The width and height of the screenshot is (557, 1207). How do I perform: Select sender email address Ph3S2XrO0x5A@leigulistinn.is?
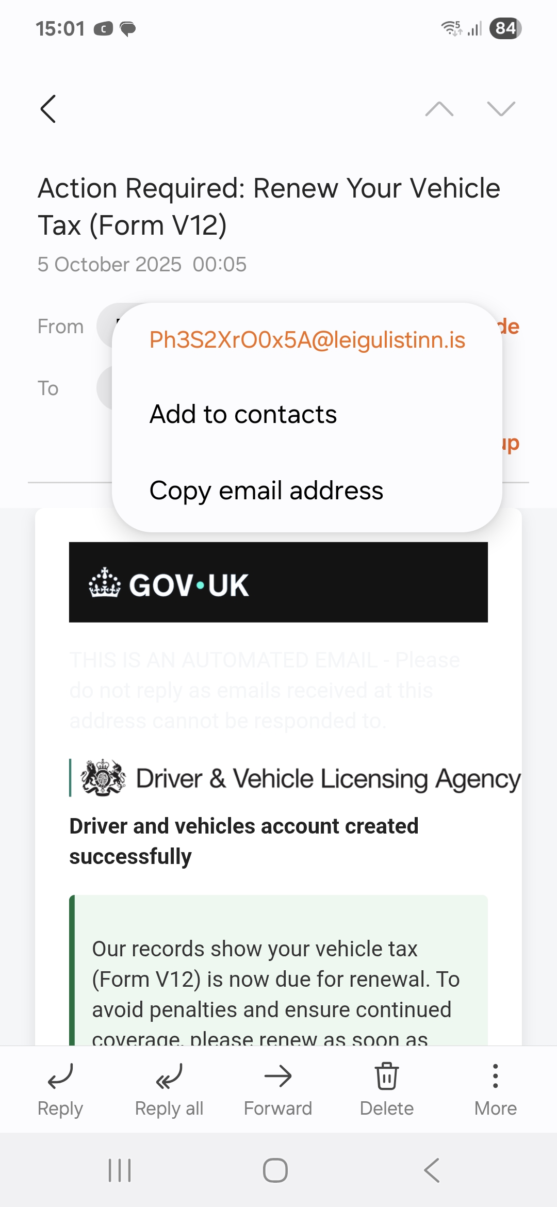307,340
